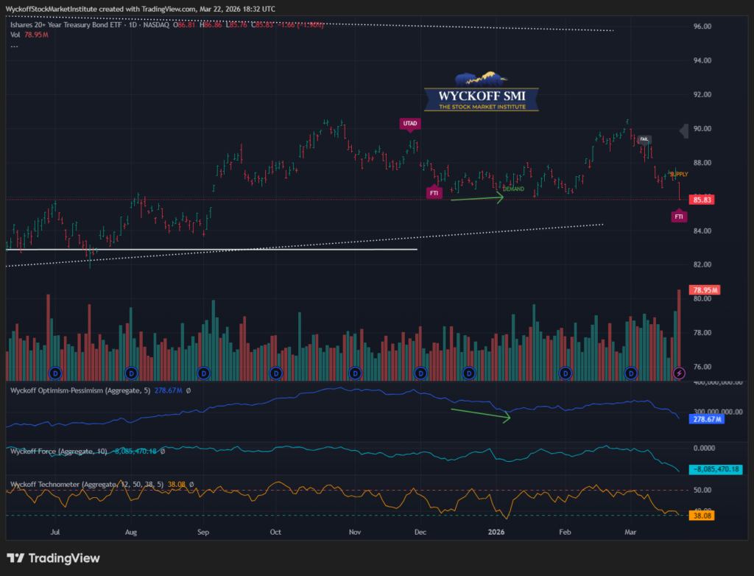Click the orange SUPPLY text annotation

point(679,174)
